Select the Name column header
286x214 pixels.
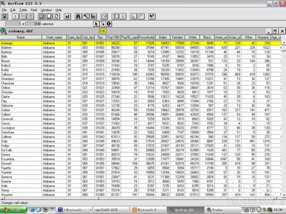click(x=21, y=37)
